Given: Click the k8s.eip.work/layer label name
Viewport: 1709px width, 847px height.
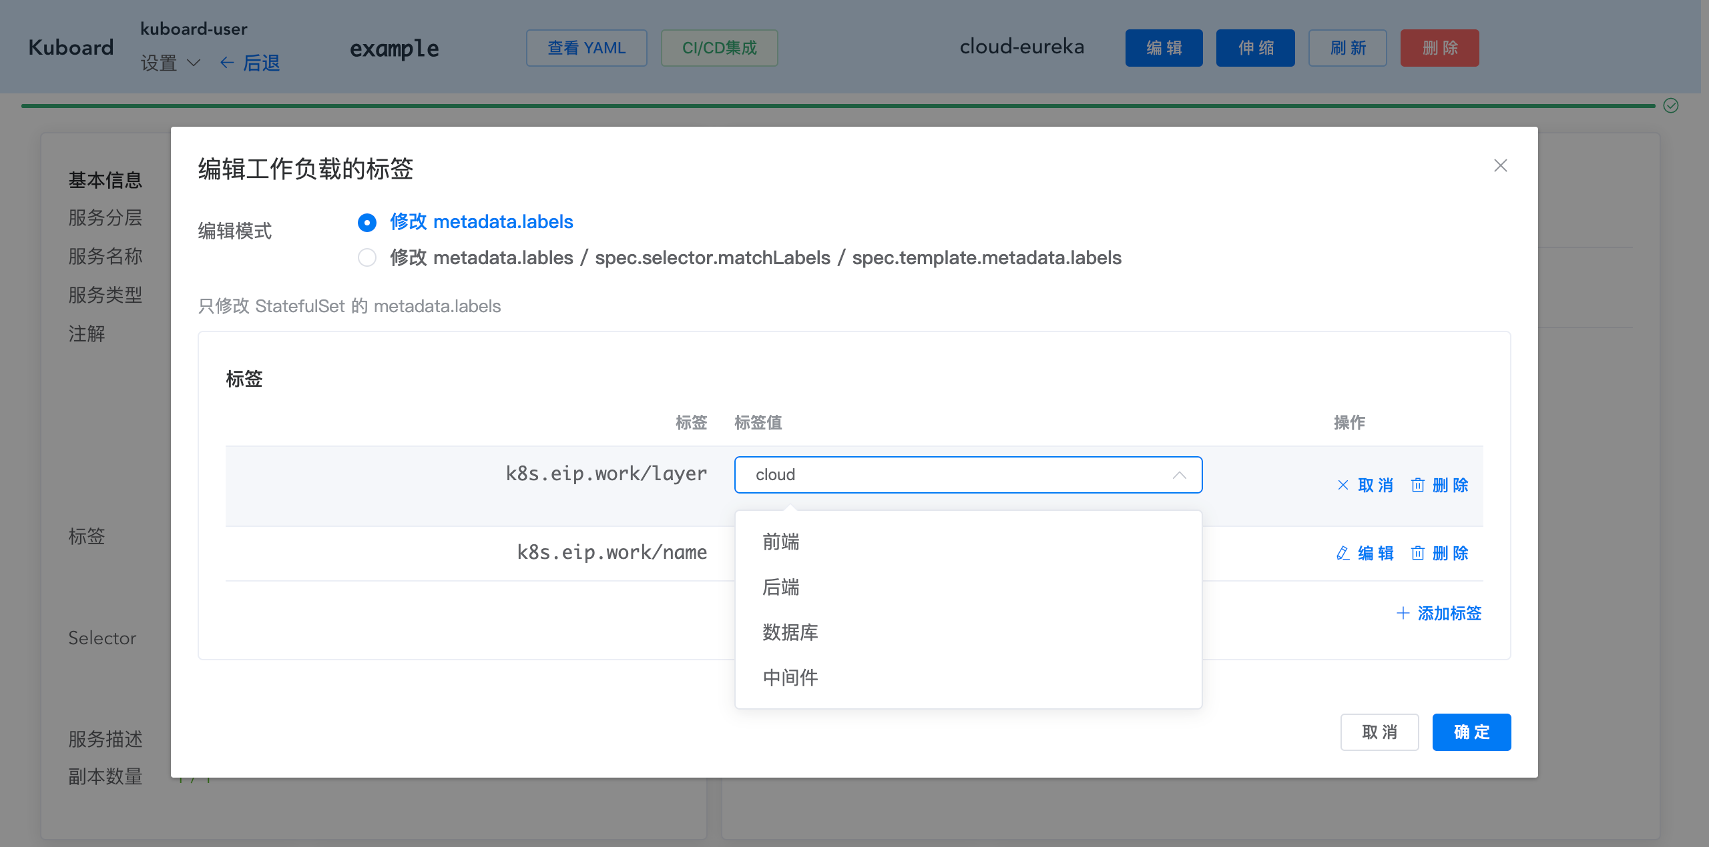Looking at the screenshot, I should [x=606, y=474].
